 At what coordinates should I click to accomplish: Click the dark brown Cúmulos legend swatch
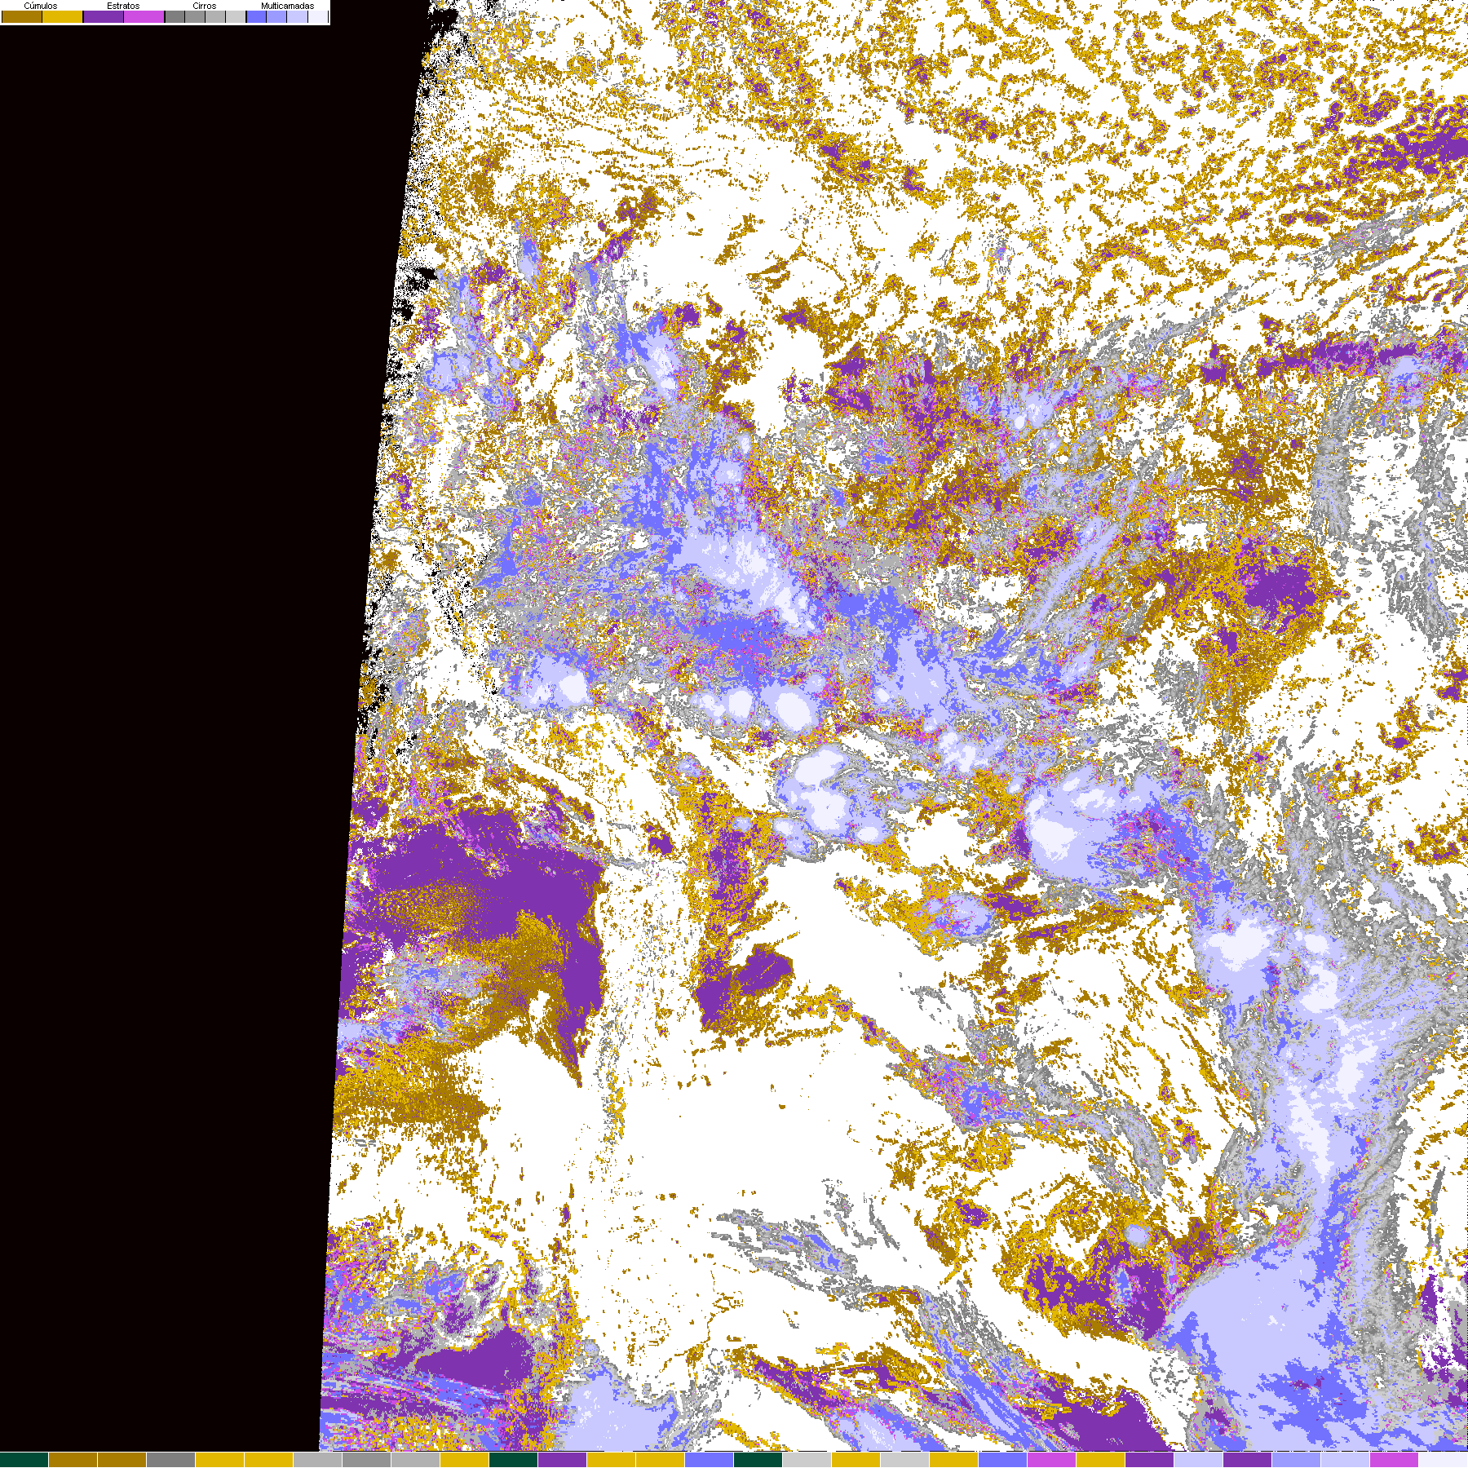[x=22, y=16]
